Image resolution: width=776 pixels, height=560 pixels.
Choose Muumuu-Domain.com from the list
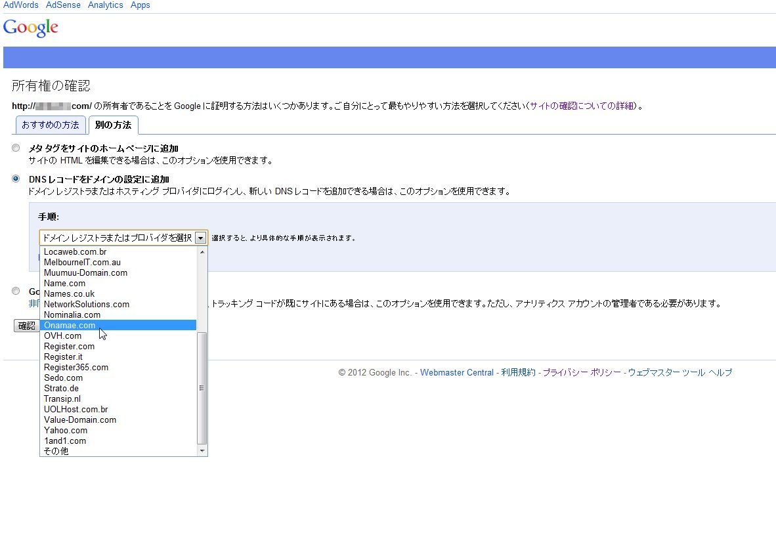point(118,272)
